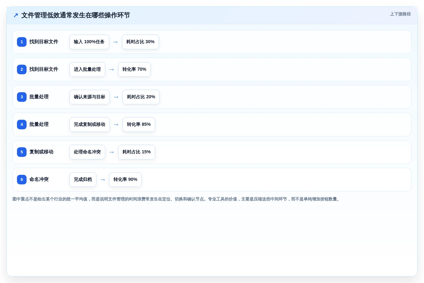The height and width of the screenshot is (283, 424).
Task: Select step number badge 6
Action: pyautogui.click(x=22, y=180)
